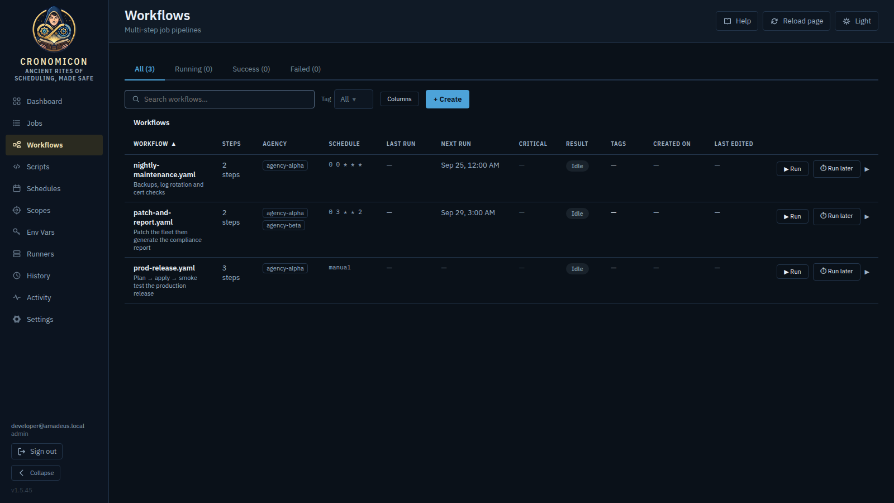Schedule Run later for patch-and-report.yaml

[x=836, y=216]
